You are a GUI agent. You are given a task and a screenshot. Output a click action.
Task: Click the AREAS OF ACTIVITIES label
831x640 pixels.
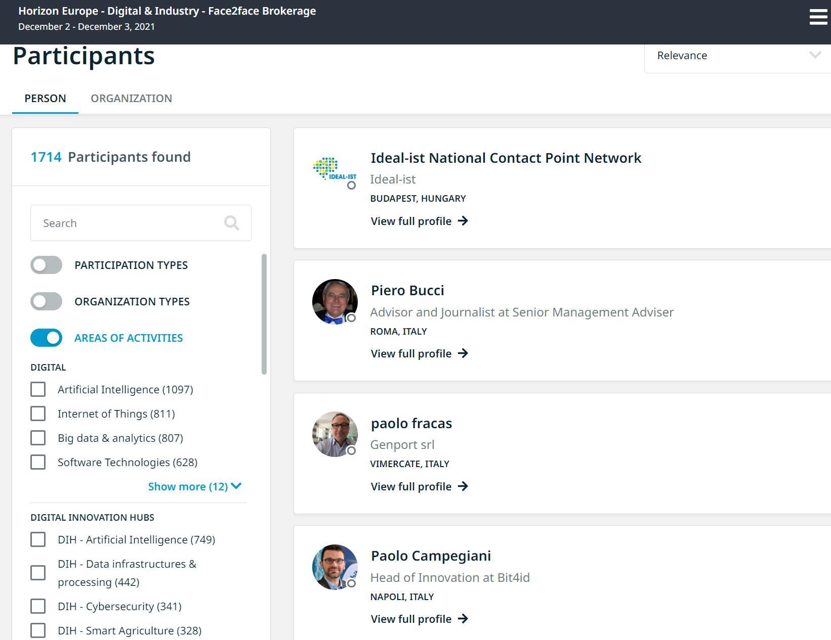129,338
